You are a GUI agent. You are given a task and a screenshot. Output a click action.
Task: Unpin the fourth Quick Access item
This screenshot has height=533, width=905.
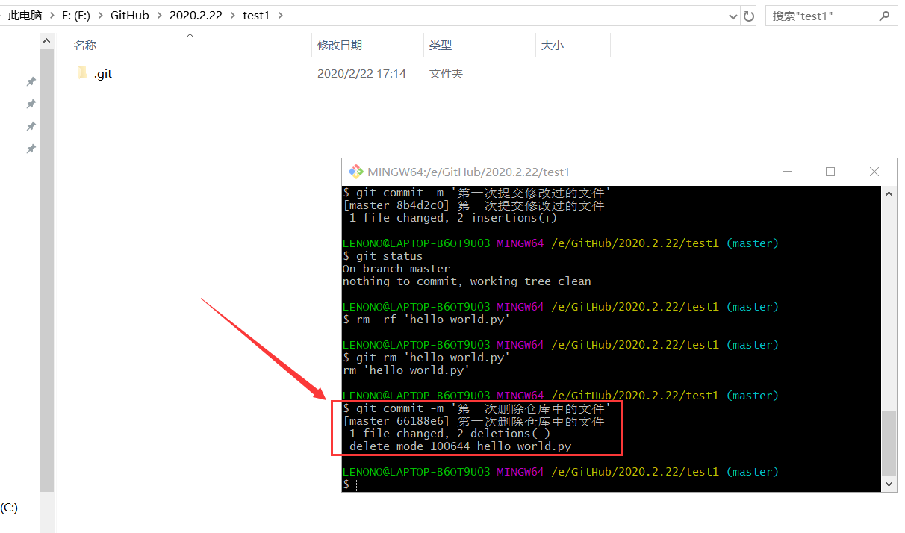tap(31, 149)
